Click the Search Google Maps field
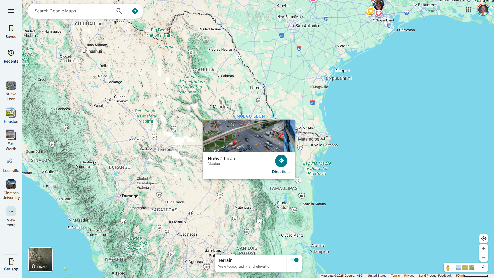Viewport: 494px width, 278px height. click(x=72, y=11)
